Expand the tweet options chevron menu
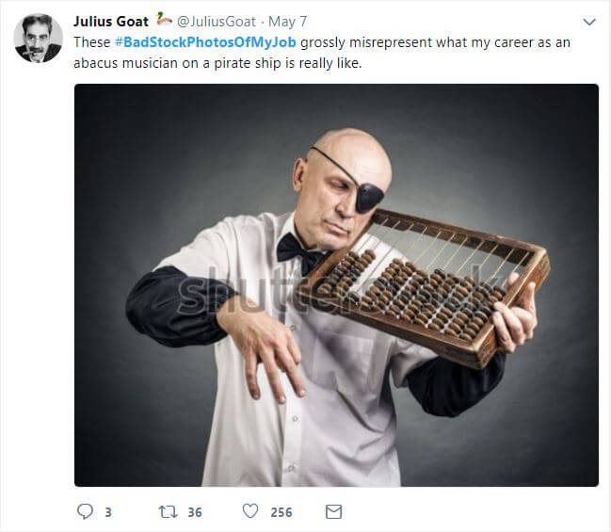The image size is (611, 532). pos(589,22)
